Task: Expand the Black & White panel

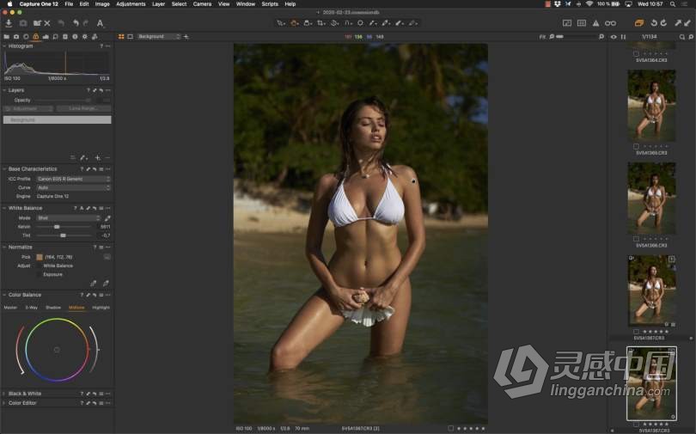Action: [x=4, y=394]
